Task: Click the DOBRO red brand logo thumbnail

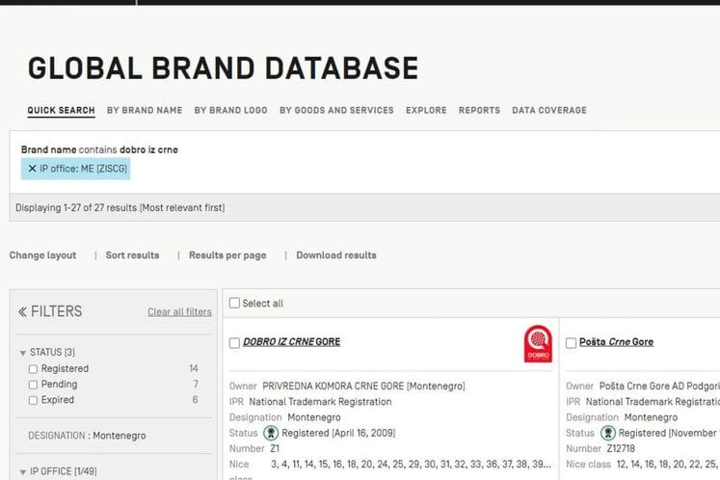Action: pyautogui.click(x=537, y=344)
